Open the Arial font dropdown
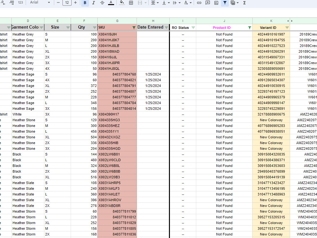Screen dimensions: 317x238 point(40,3)
